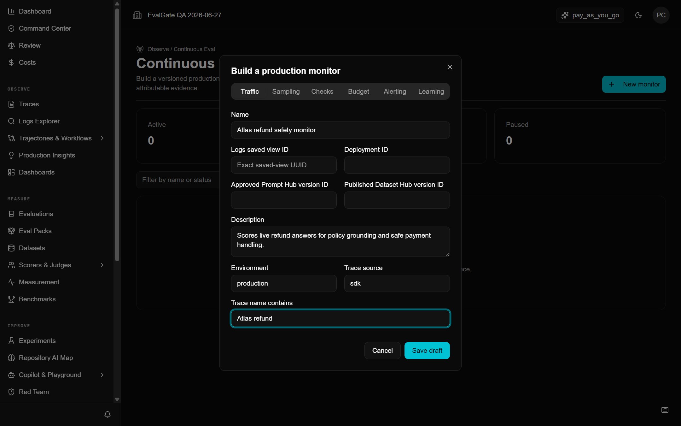Click the Eval Packs box icon
681x426 pixels.
(11, 231)
